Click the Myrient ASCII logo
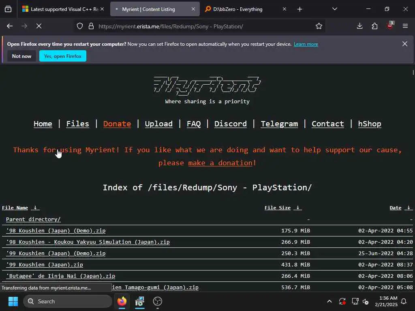Viewport: 415px width, 311px height. (x=207, y=86)
